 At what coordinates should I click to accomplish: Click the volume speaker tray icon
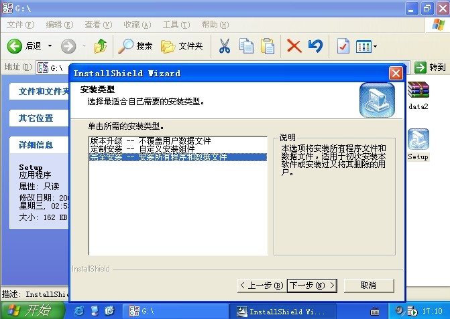[x=399, y=311]
